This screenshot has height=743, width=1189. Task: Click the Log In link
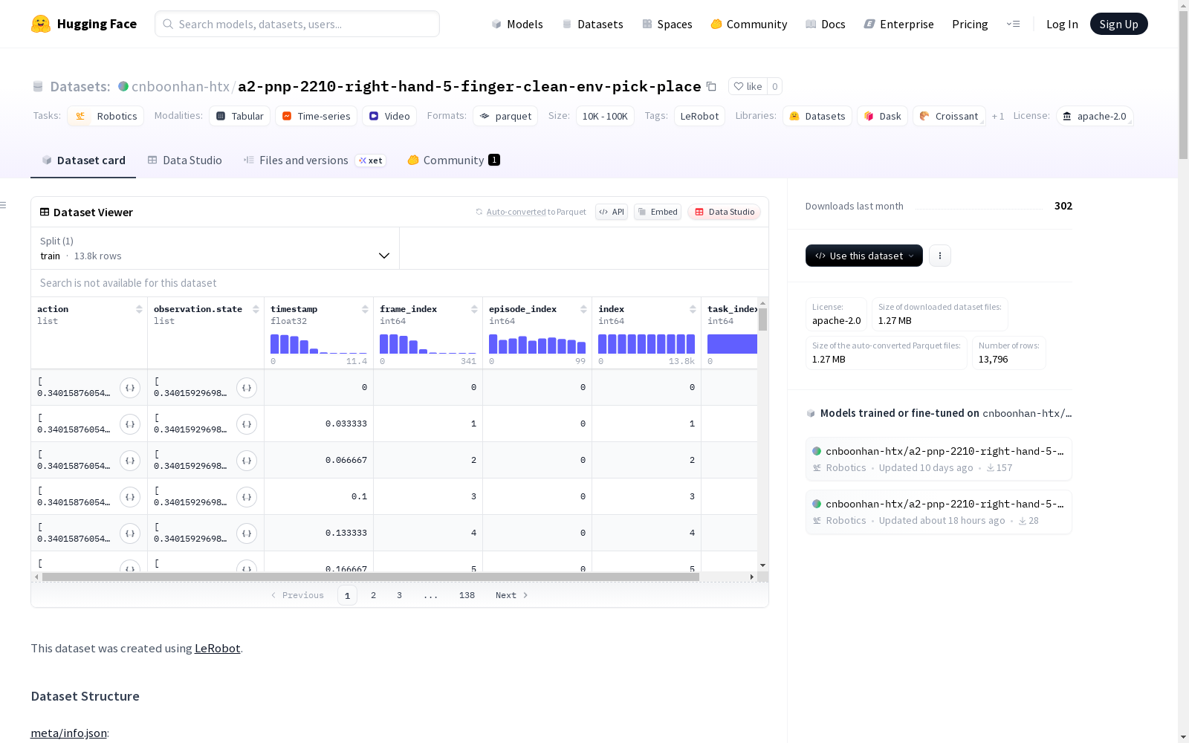pos(1062,24)
